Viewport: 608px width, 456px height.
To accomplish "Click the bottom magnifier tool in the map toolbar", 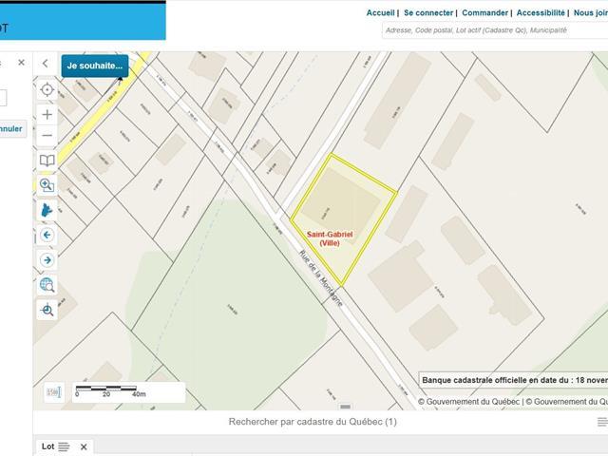I will click(47, 310).
